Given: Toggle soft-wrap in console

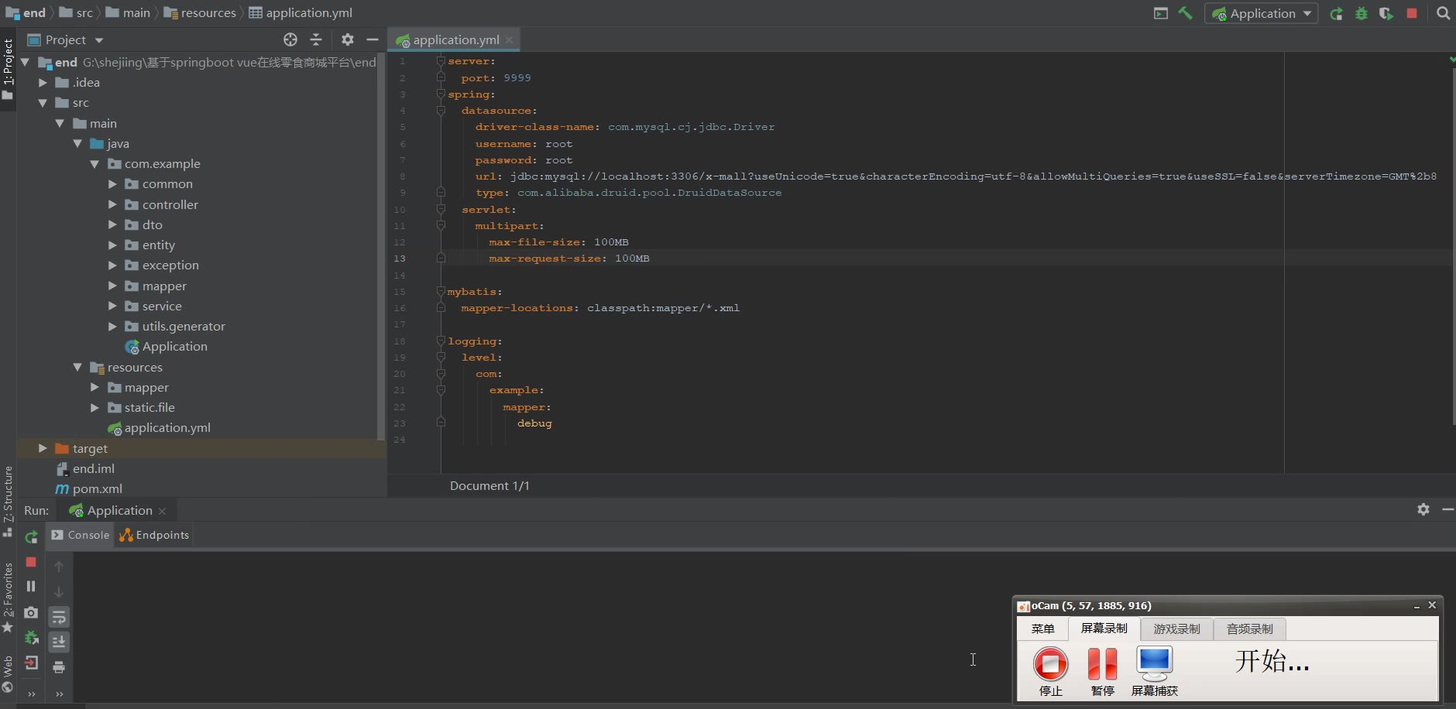Looking at the screenshot, I should (x=59, y=617).
